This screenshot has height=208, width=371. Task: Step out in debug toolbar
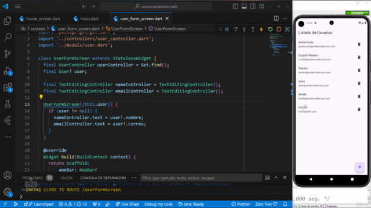click(x=253, y=29)
